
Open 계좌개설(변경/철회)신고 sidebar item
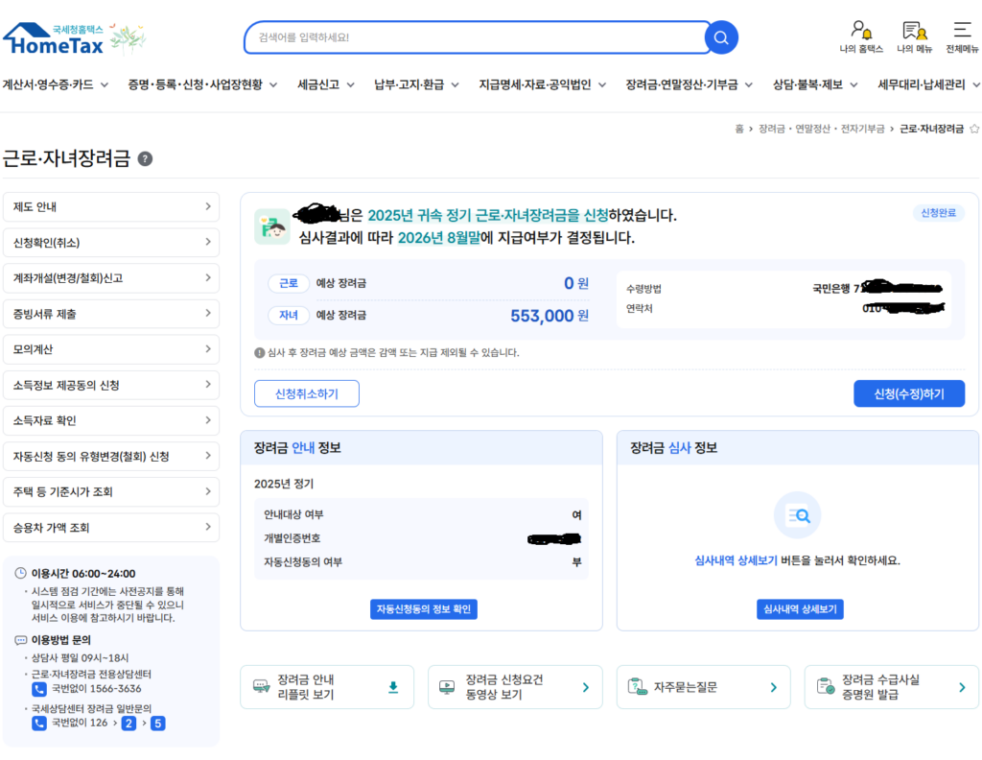[111, 278]
